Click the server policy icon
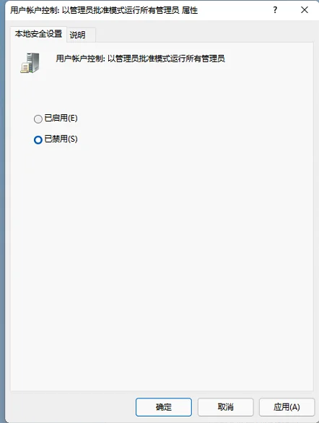The height and width of the screenshot is (423, 319). 30,63
